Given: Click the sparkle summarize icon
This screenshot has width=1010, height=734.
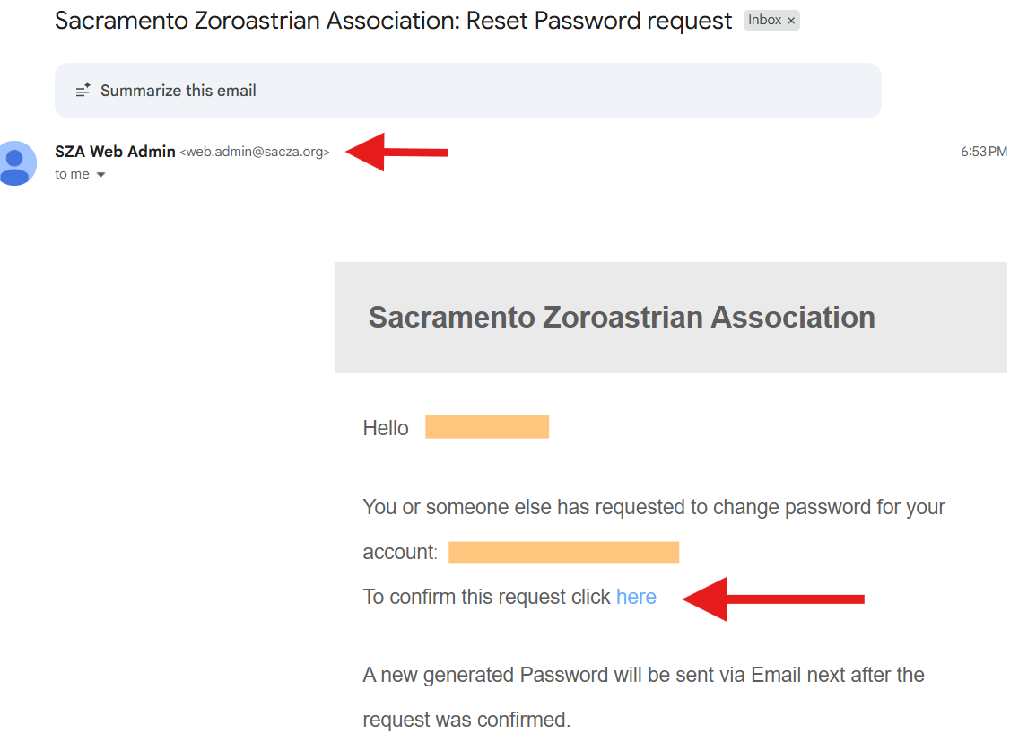Looking at the screenshot, I should pyautogui.click(x=83, y=91).
